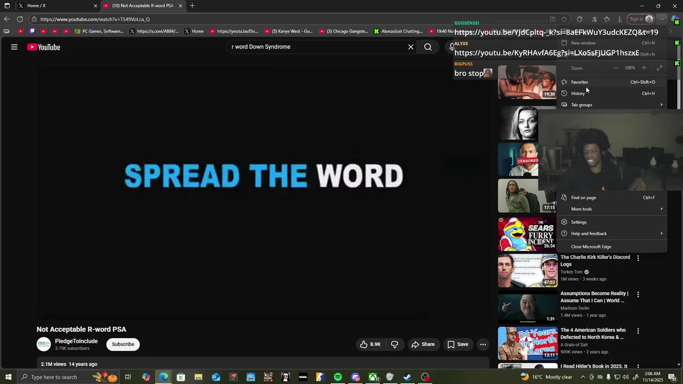
Task: Expand the More tools submenu
Action: coord(611,209)
